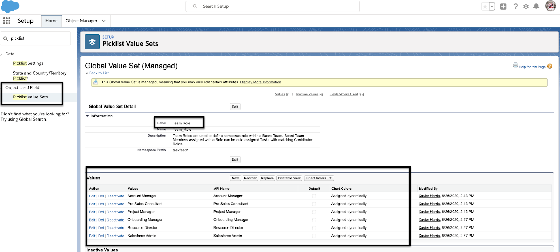Click the Back to List link

pos(99,73)
